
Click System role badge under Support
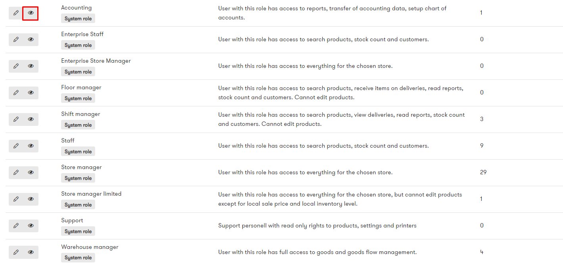tap(78, 231)
